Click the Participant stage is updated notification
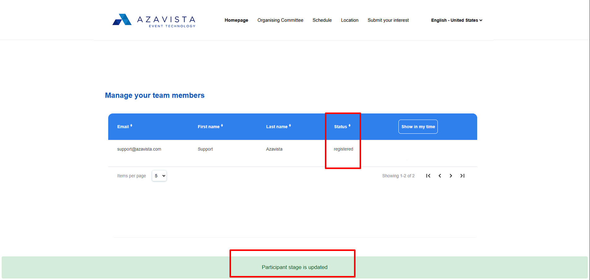Image resolution: width=590 pixels, height=280 pixels. tap(295, 267)
